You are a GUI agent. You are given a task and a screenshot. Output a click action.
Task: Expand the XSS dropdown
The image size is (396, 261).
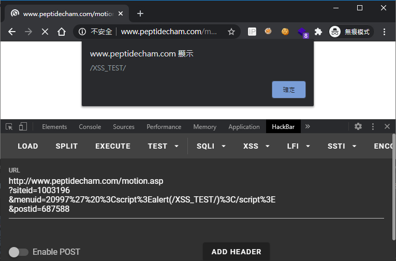tap(256, 146)
